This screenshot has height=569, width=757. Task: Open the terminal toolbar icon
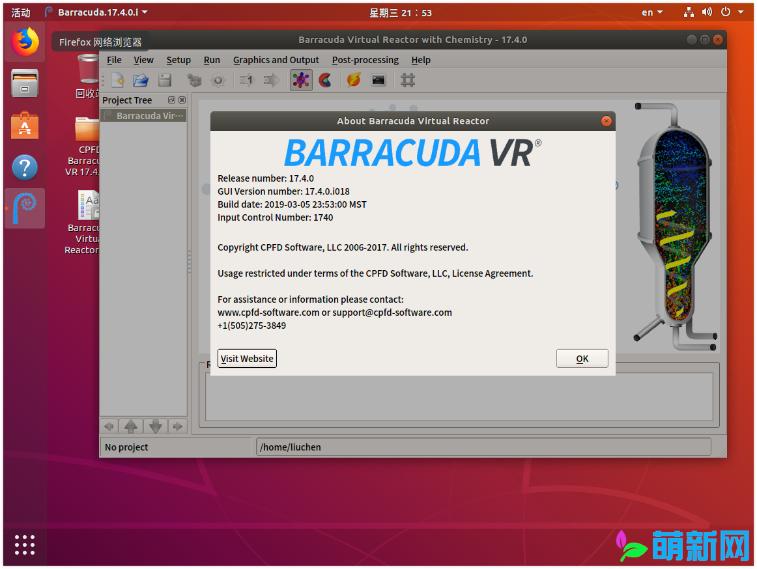tap(378, 79)
